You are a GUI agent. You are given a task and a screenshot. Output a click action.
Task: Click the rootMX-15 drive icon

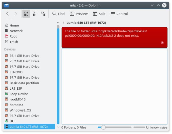click(7, 99)
